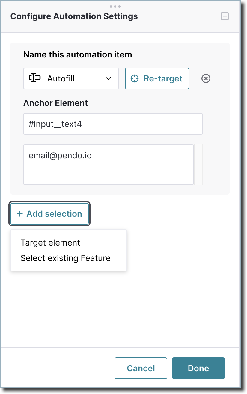
Task: Click the 'Name this automation item' label
Action: (78, 55)
